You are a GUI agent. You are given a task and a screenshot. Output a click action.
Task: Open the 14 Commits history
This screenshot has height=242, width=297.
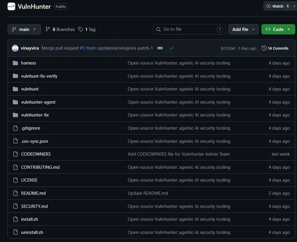pyautogui.click(x=275, y=48)
